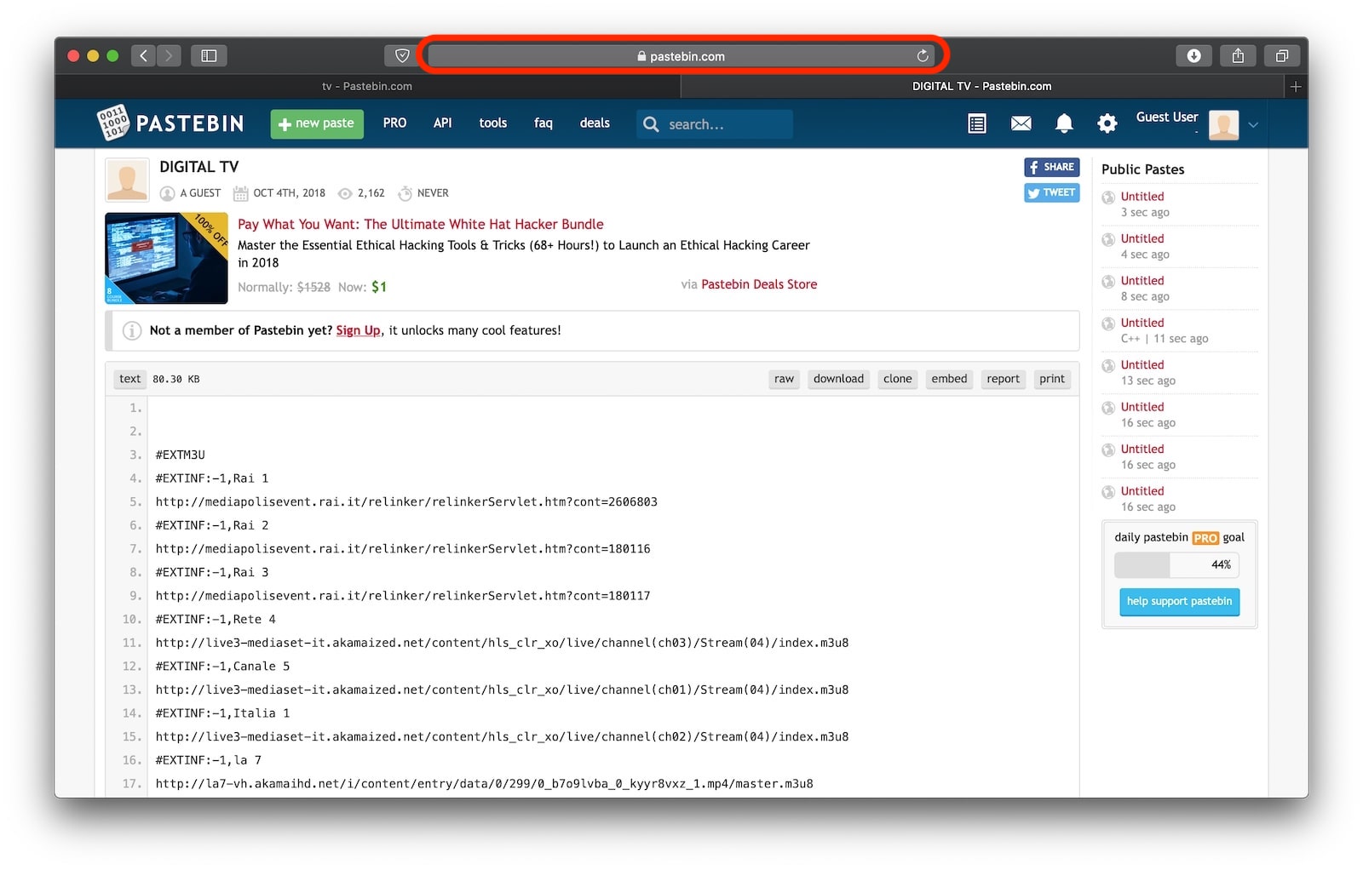Go forward with Safari's forward arrow
The width and height of the screenshot is (1363, 870).
(169, 56)
